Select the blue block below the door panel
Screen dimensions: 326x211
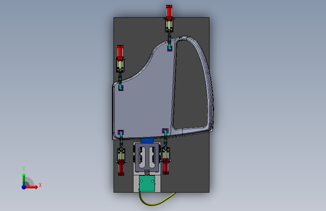[147, 140]
